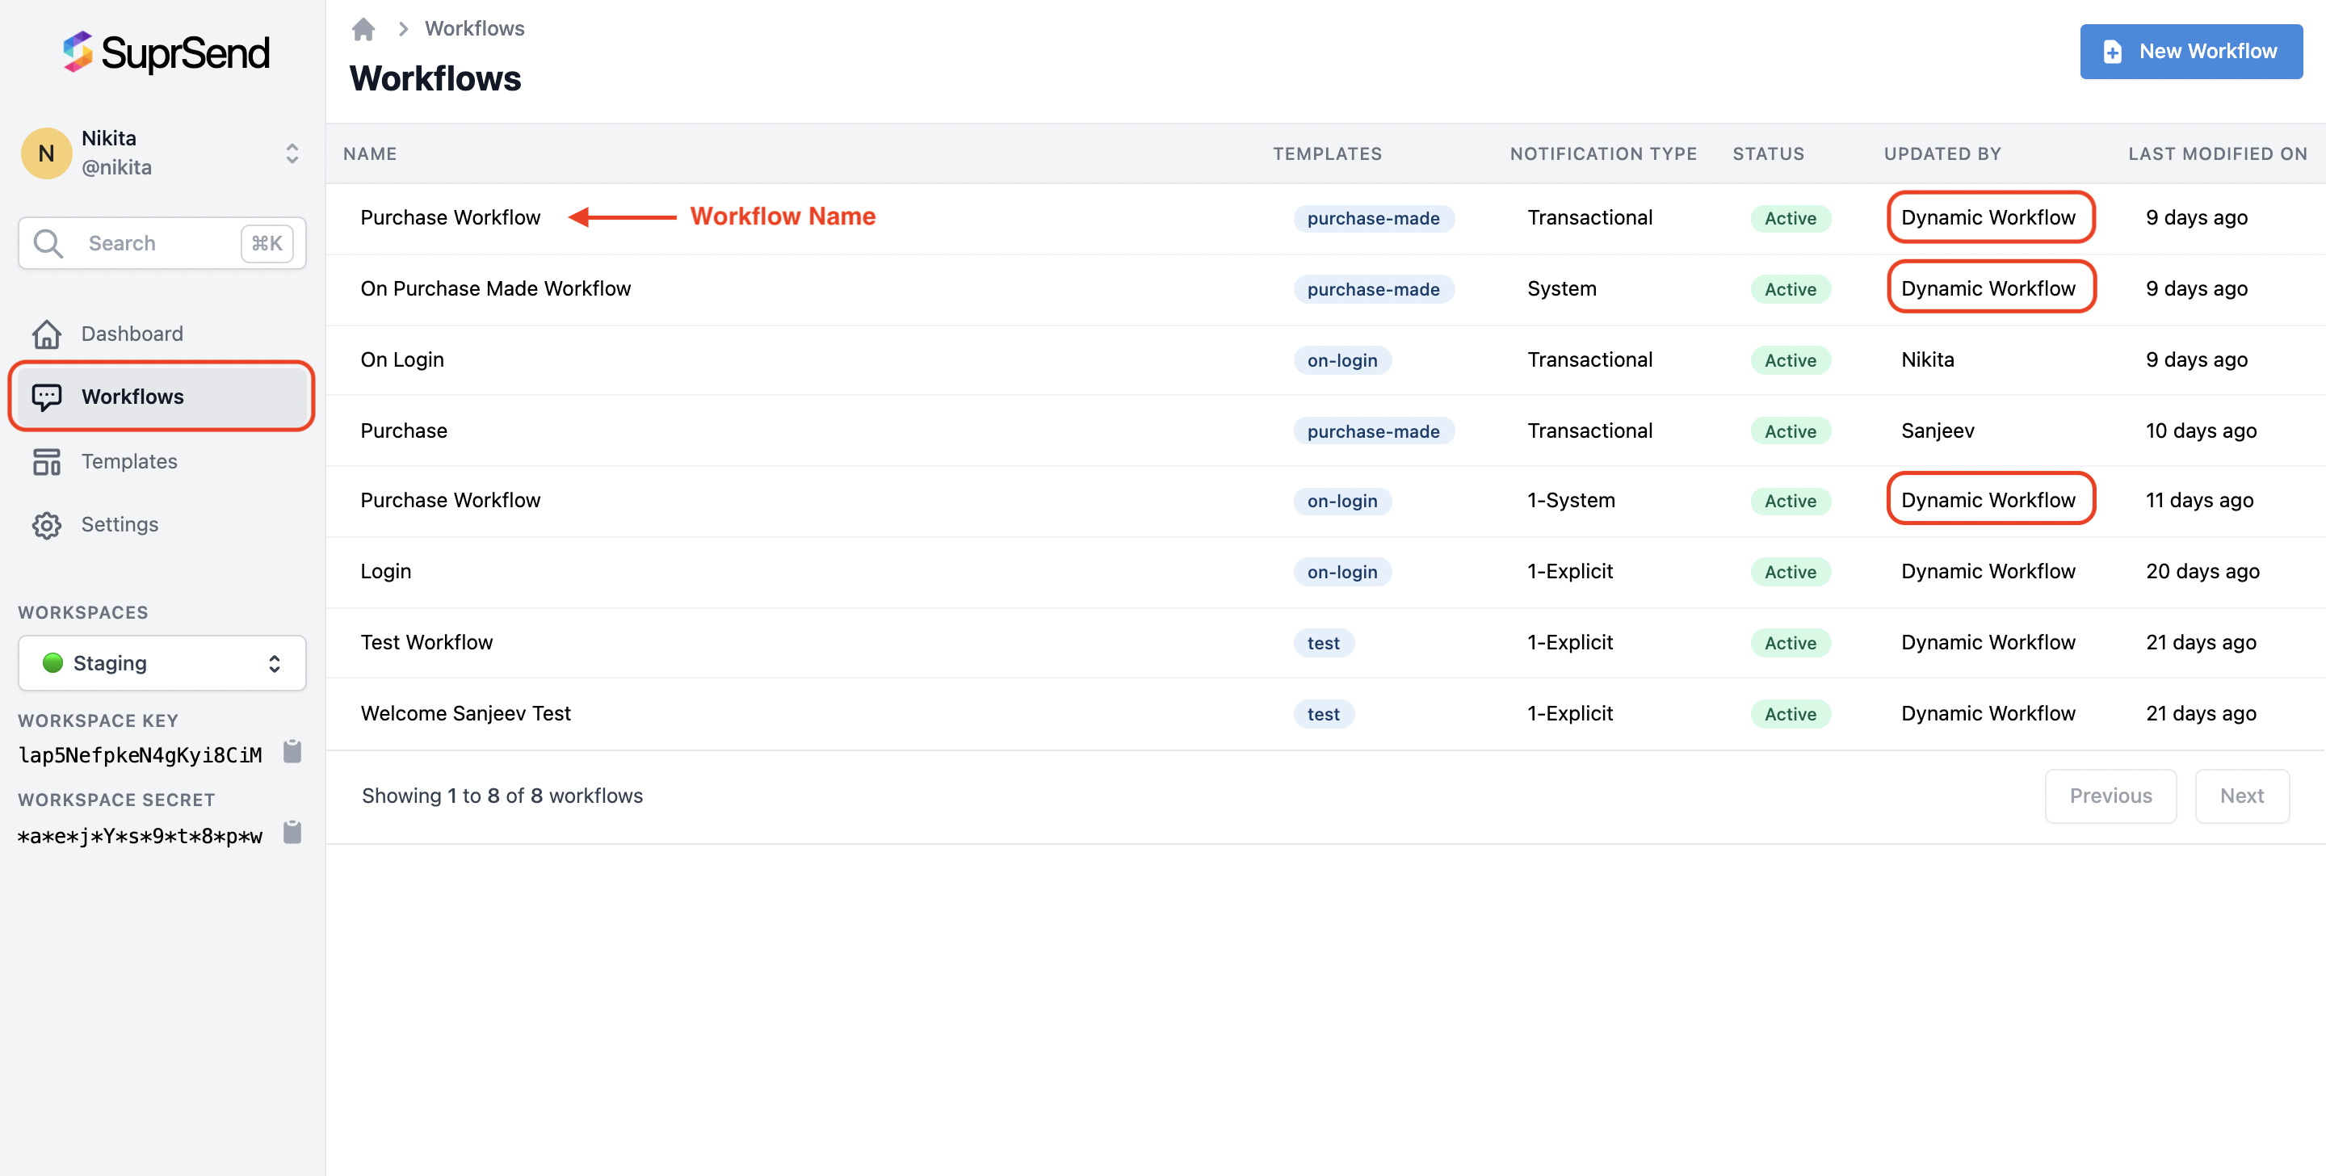Click the Dashboard house icon
The height and width of the screenshot is (1176, 2326).
47,334
